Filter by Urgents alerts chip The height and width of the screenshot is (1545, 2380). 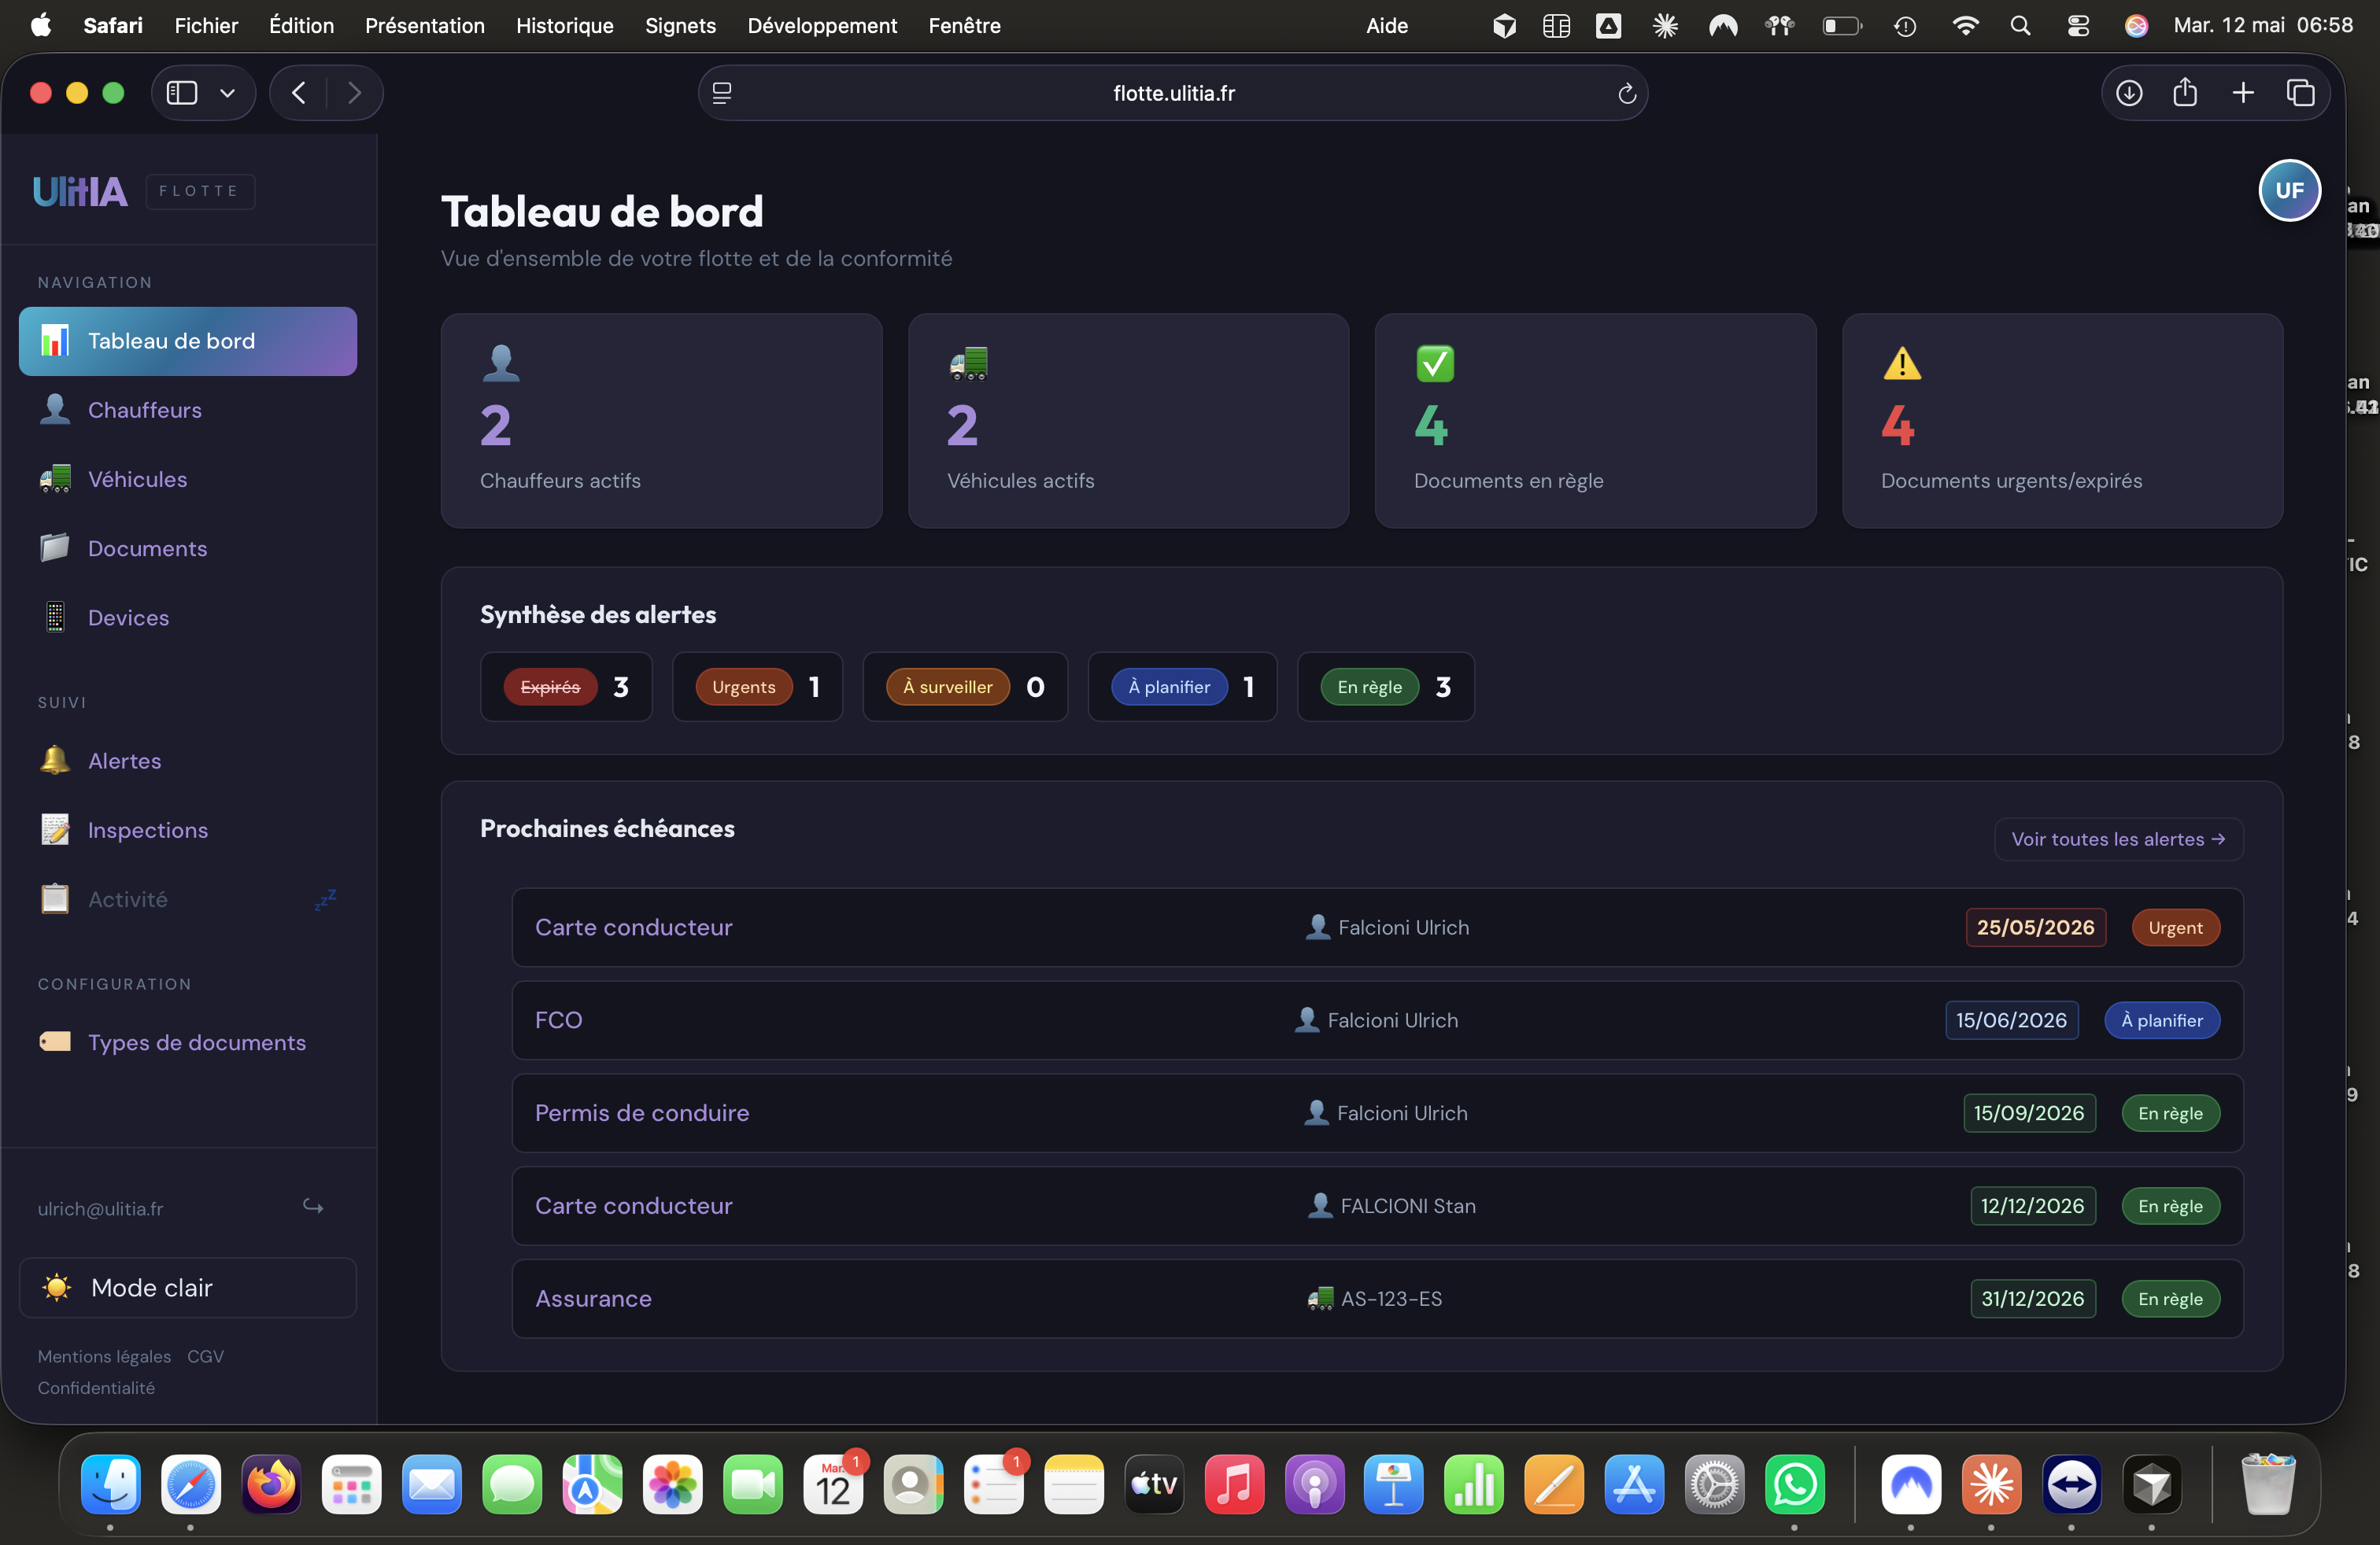pos(757,687)
